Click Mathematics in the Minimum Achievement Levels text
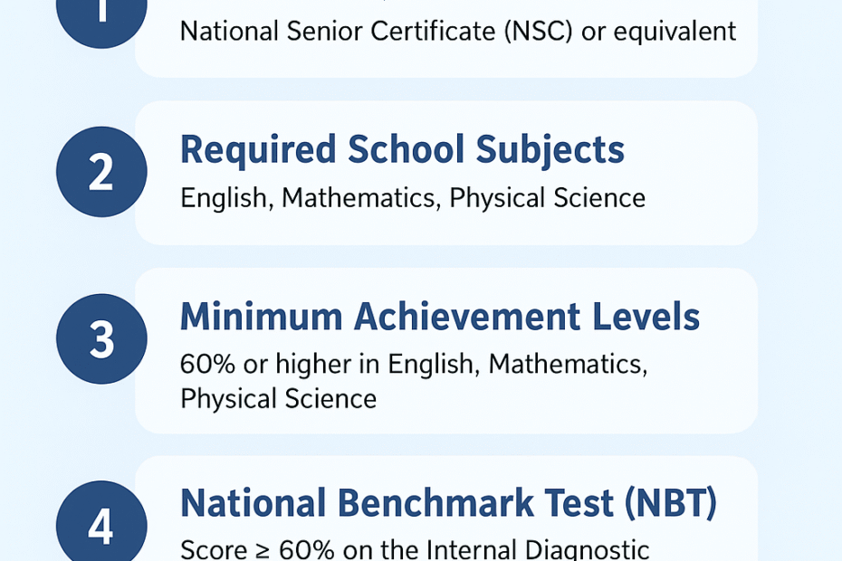Image resolution: width=842 pixels, height=561 pixels. tap(568, 365)
